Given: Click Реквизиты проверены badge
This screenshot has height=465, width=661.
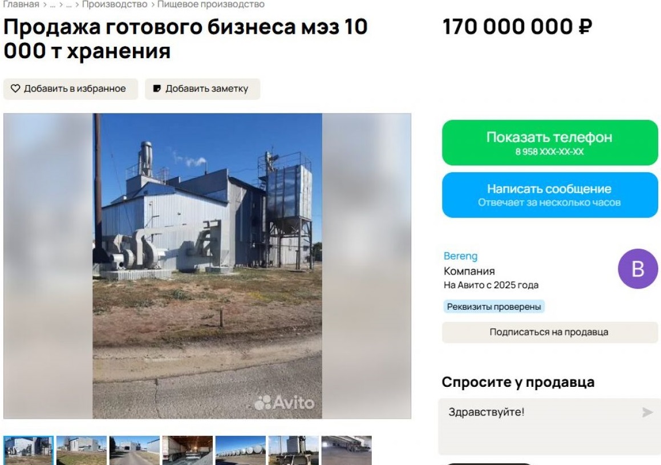Looking at the screenshot, I should [494, 306].
